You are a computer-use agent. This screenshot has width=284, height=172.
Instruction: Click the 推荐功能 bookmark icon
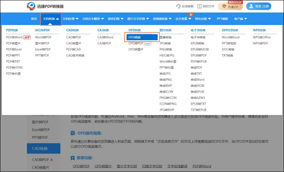click(x=73, y=158)
